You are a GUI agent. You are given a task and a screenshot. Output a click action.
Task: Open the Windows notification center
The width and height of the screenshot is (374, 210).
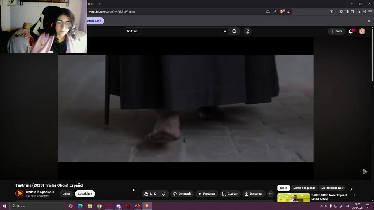368,206
